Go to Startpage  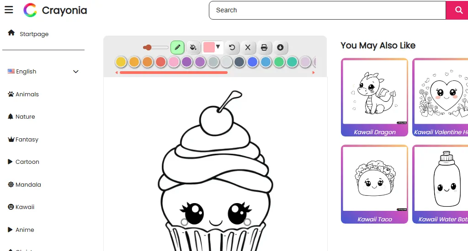(34, 34)
